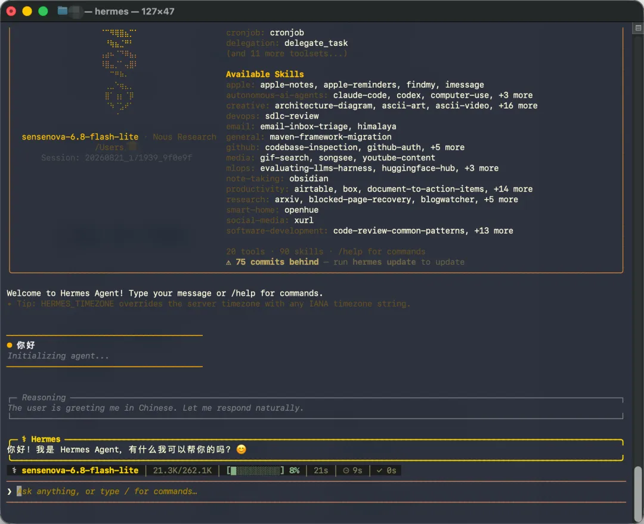The height and width of the screenshot is (524, 644).
Task: Click the yellow minimize window button
Action: (27, 11)
